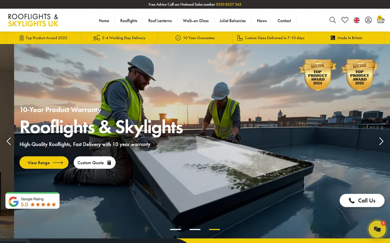Open the Contact menu item
Viewport: 390px width, 243px height.
[x=284, y=21]
